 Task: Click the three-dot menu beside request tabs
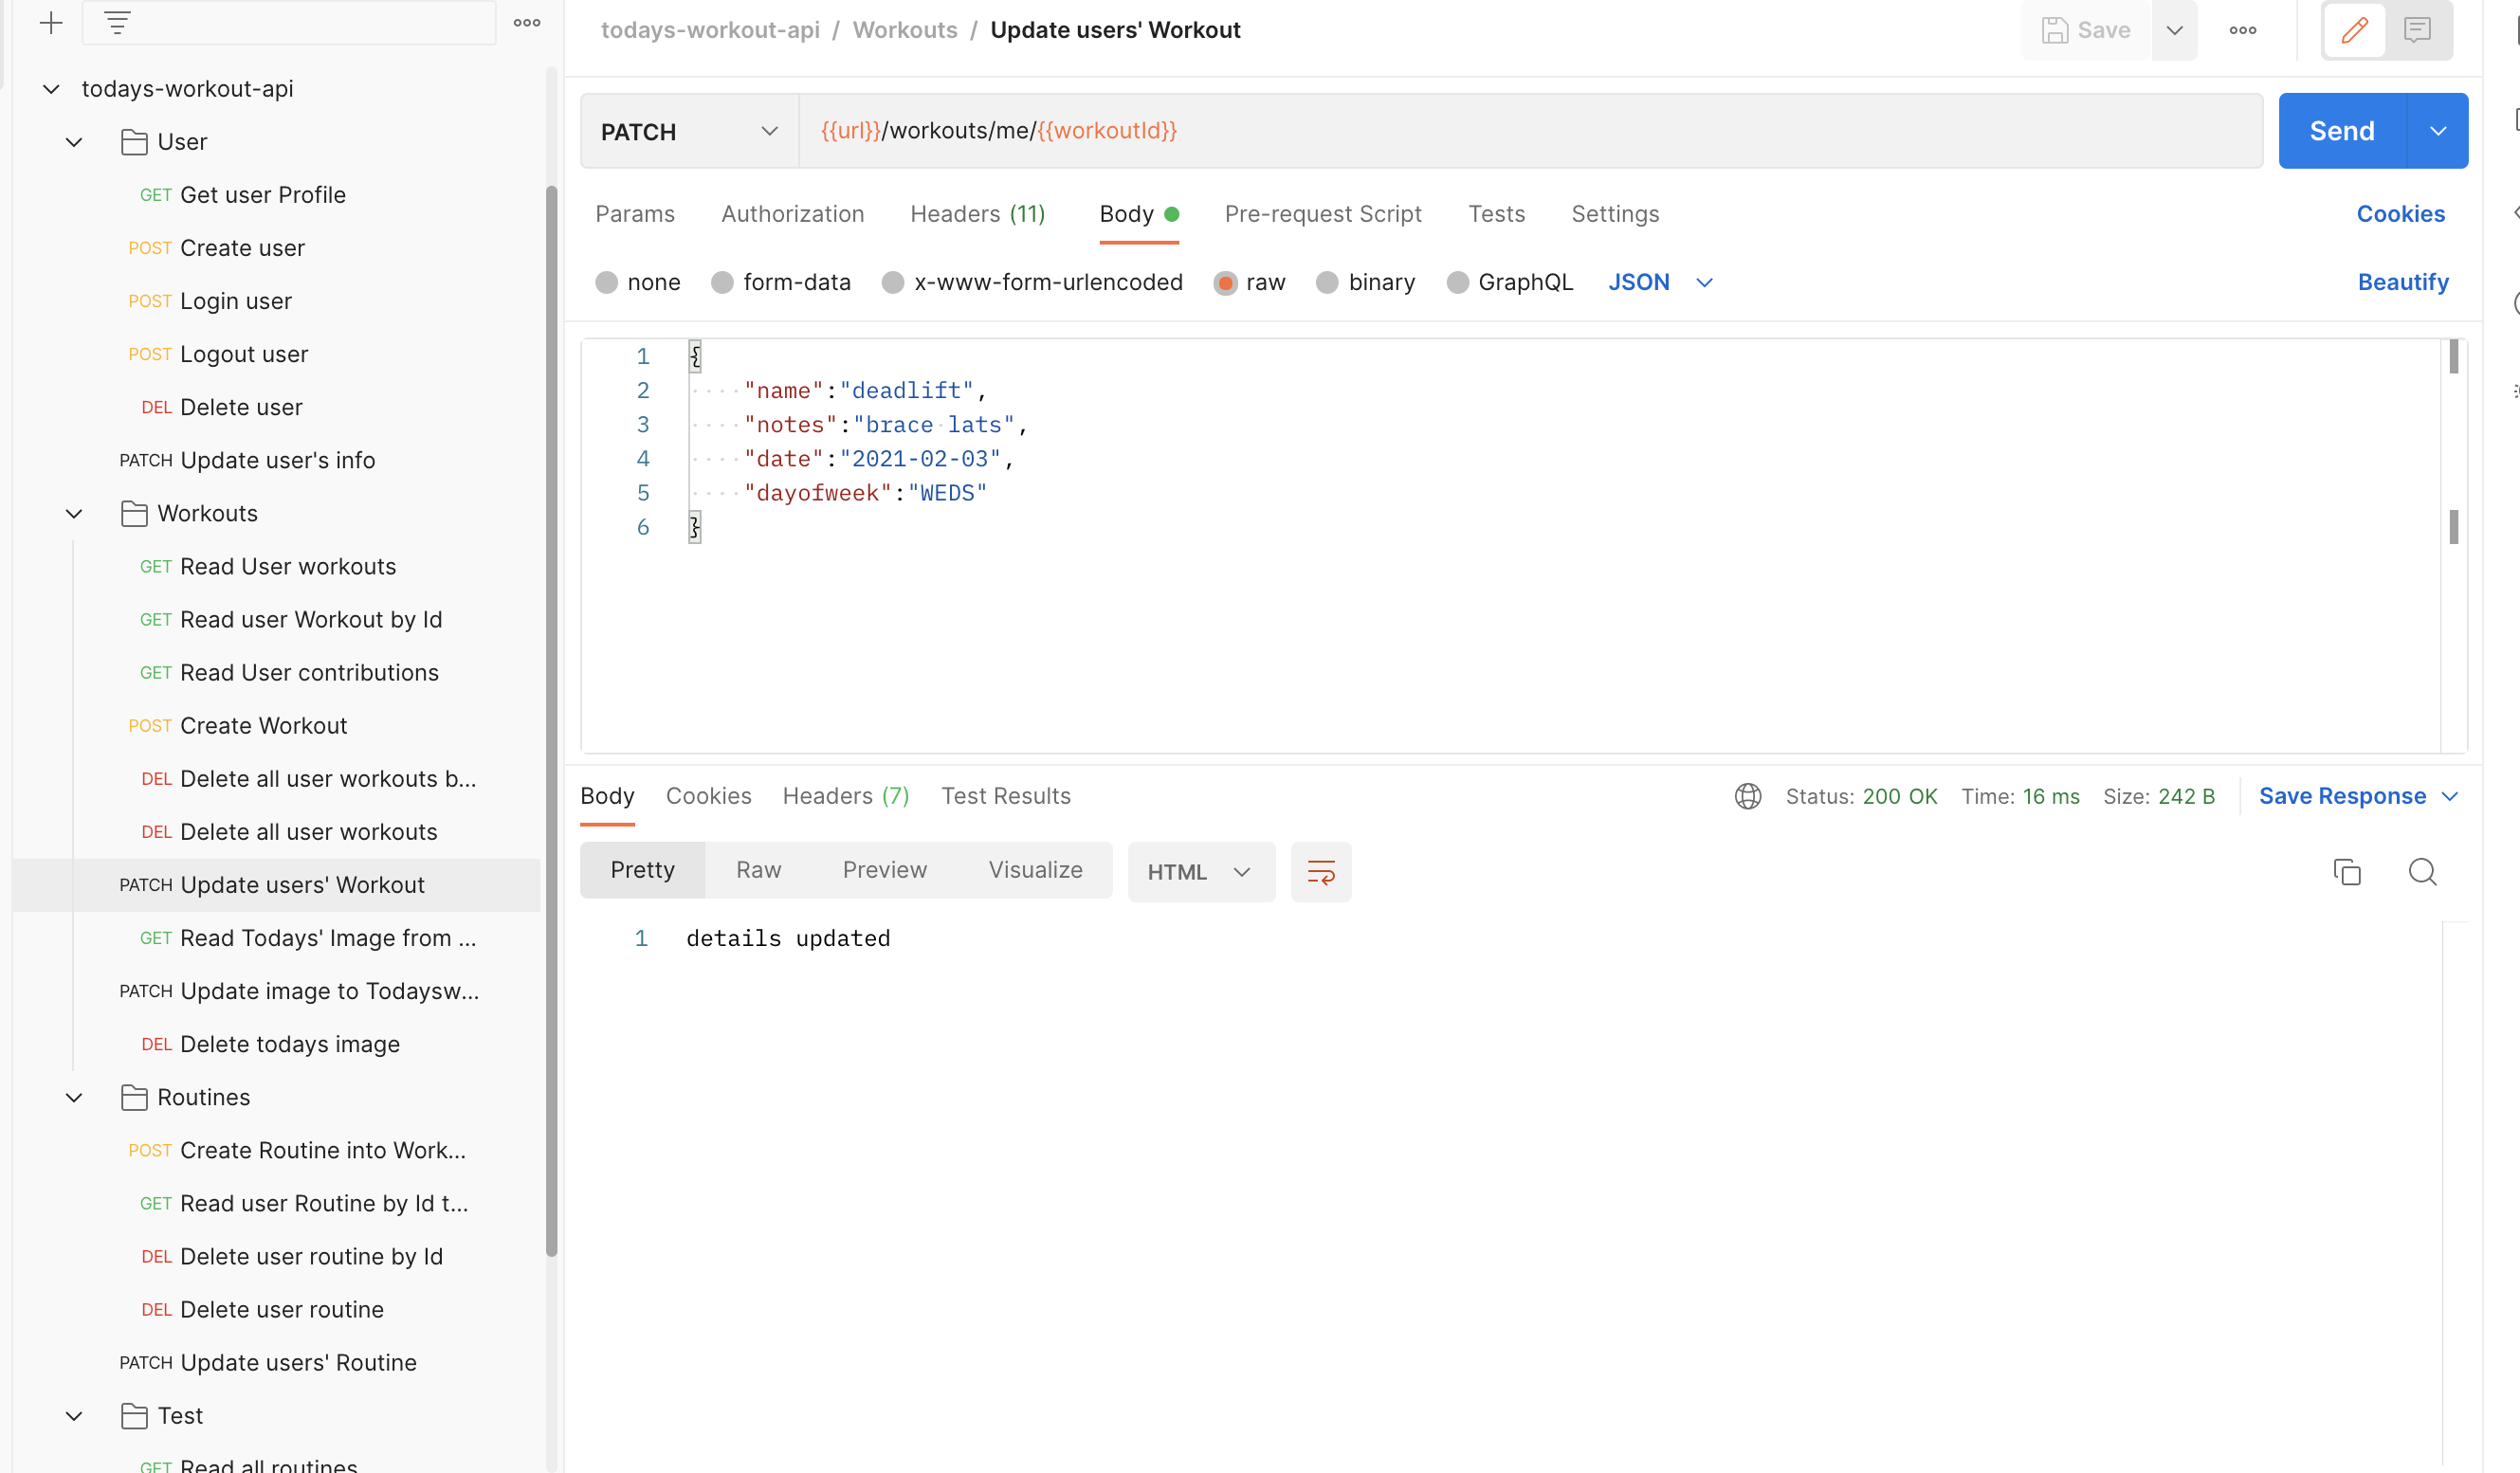tap(527, 22)
